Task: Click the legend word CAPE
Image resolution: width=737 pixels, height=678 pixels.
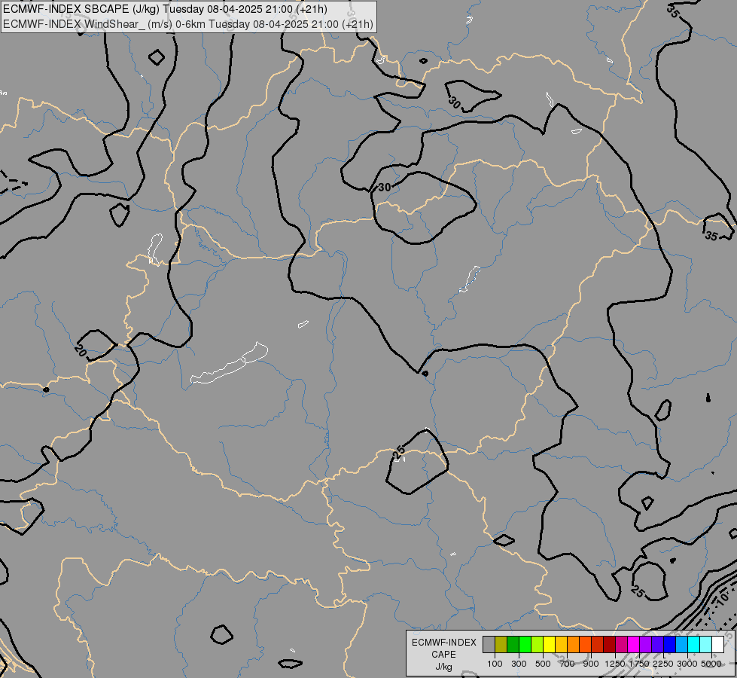Action: click(443, 655)
